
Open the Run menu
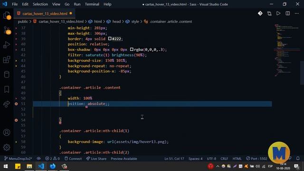[77, 4]
